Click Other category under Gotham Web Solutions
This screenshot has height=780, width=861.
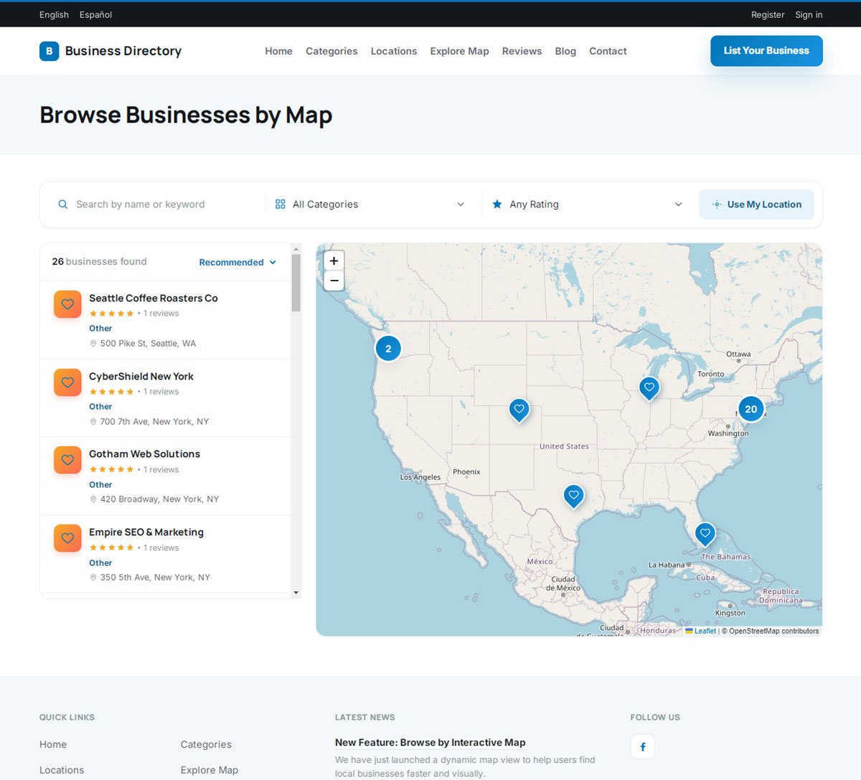point(100,485)
